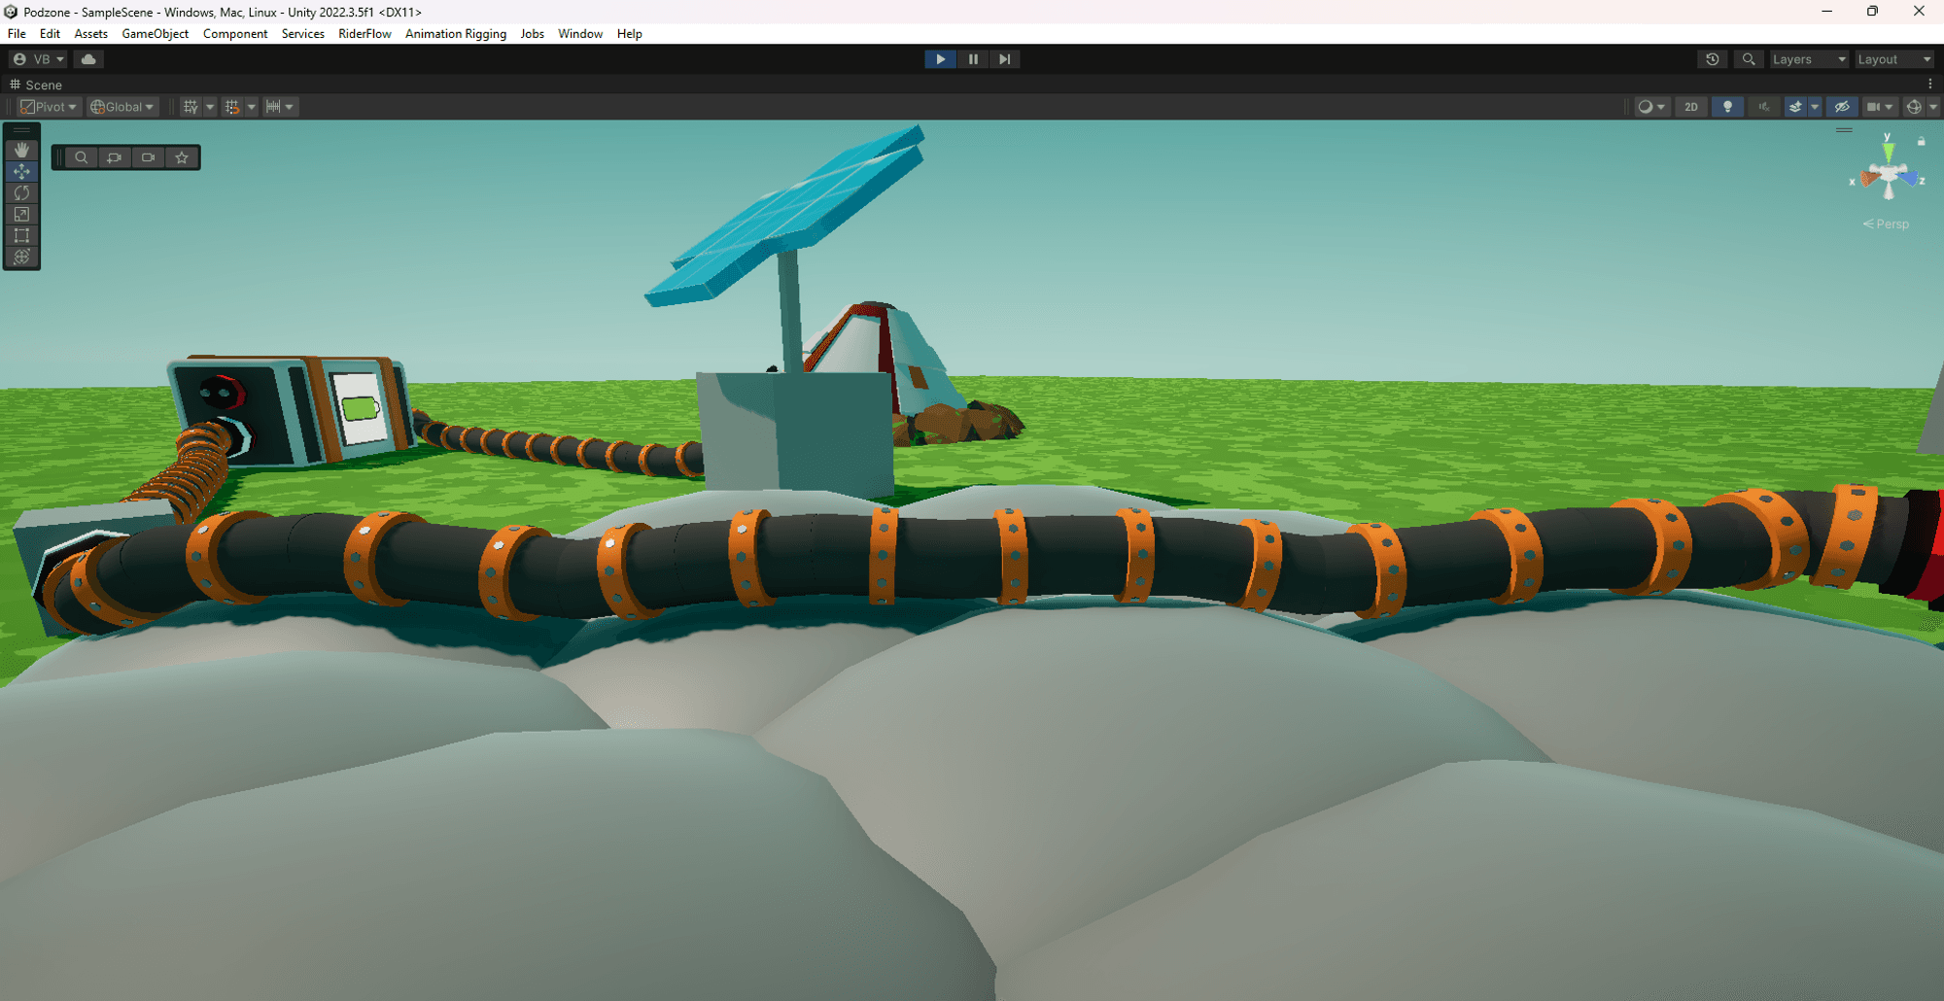Click the orientation gizmo overlay handle
This screenshot has height=1001, width=1944.
point(1844,129)
